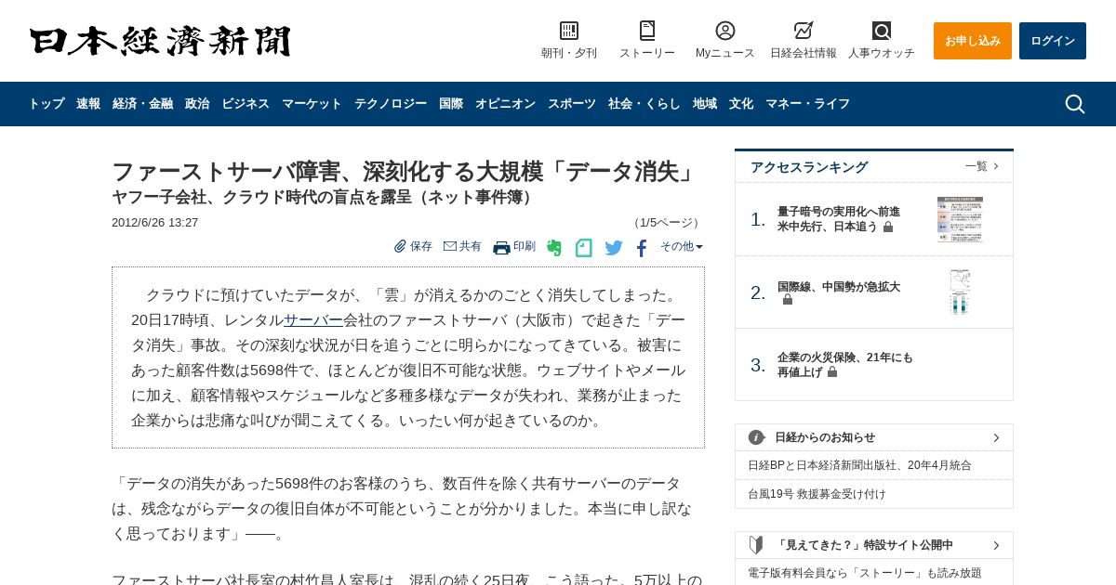Share article on Facebook icon
This screenshot has width=1116, height=585.
tap(642, 248)
